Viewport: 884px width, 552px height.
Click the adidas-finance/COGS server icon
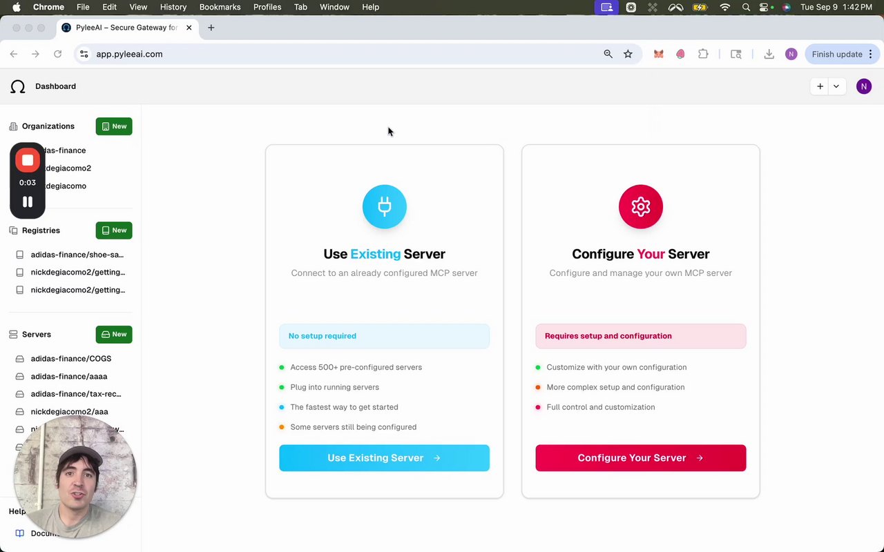[x=20, y=359]
